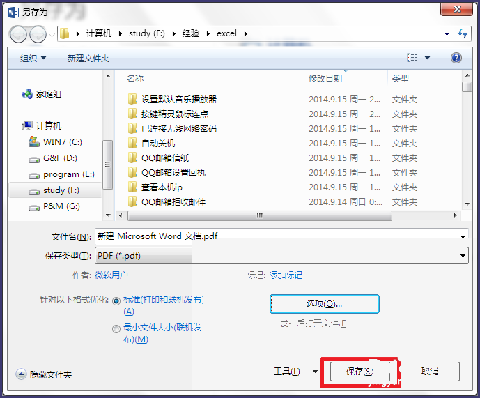Open the view options dropdown arrow
Screen dimensions: 480x398
click(x=427, y=58)
